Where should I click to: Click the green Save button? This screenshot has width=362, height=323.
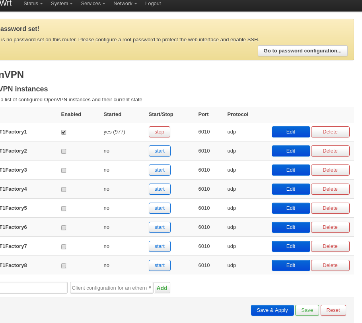coord(307,310)
